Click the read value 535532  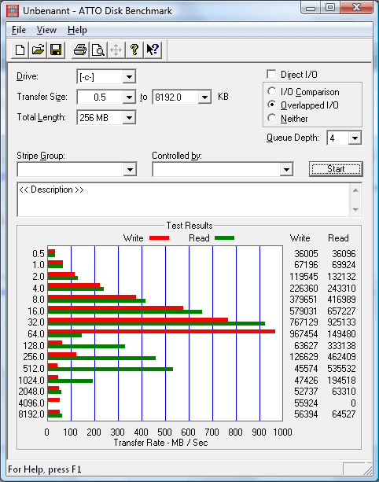pyautogui.click(x=341, y=368)
